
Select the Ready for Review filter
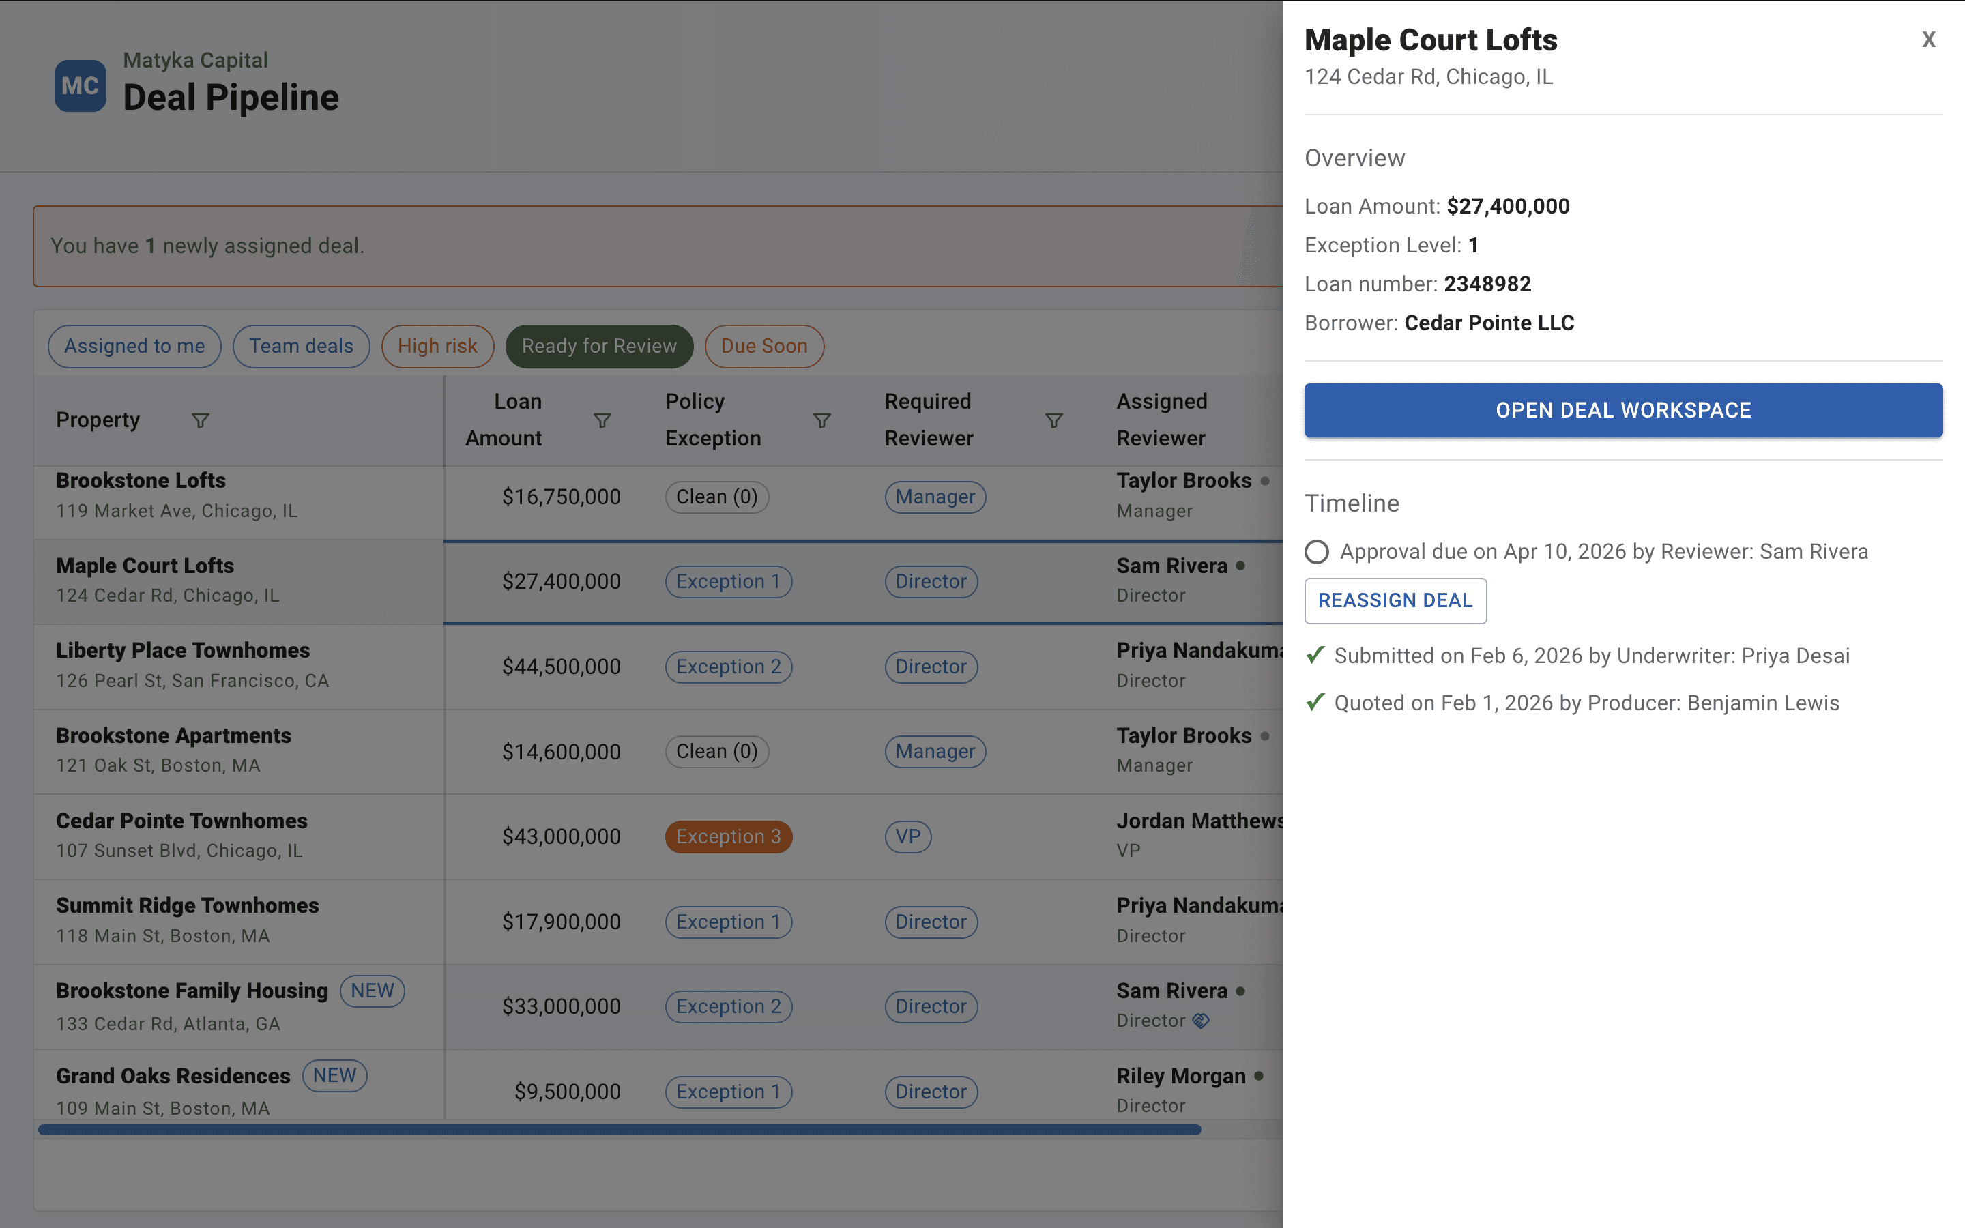(598, 346)
